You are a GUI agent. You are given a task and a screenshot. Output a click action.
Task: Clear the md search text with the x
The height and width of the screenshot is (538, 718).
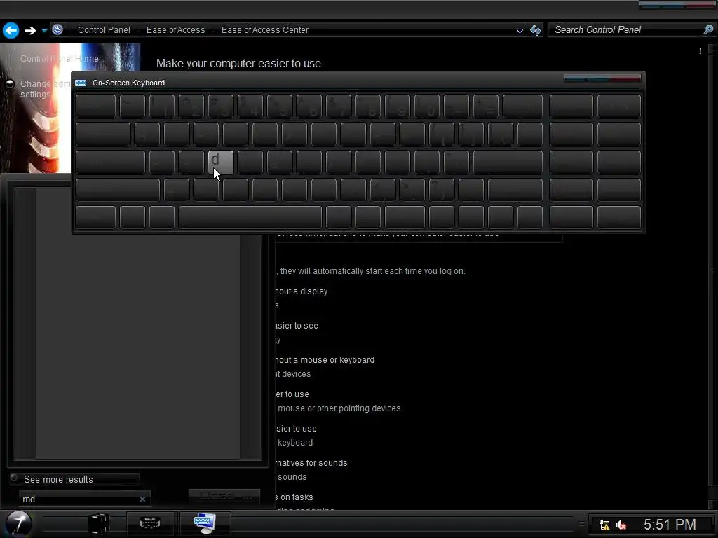pyautogui.click(x=142, y=499)
